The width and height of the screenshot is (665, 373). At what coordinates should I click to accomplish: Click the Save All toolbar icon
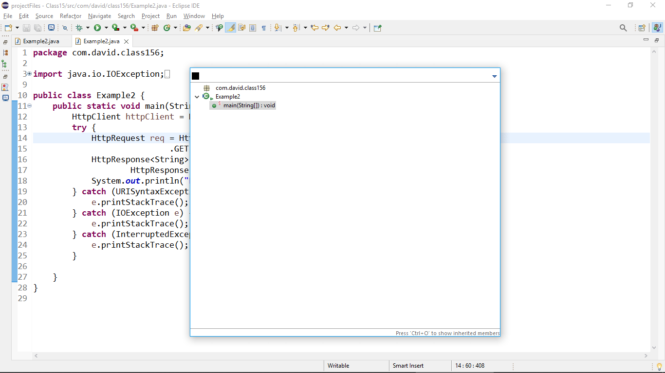coord(37,28)
